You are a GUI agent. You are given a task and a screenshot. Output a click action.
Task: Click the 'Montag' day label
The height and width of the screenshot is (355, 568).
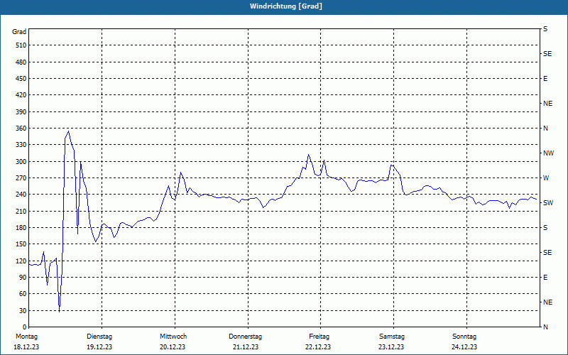[26, 337]
